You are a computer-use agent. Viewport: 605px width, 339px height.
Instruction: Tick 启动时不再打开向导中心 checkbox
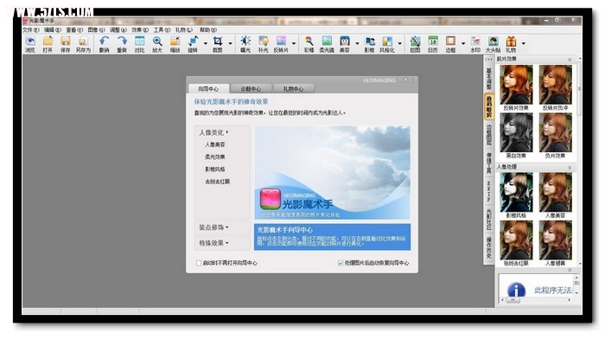pyautogui.click(x=199, y=263)
